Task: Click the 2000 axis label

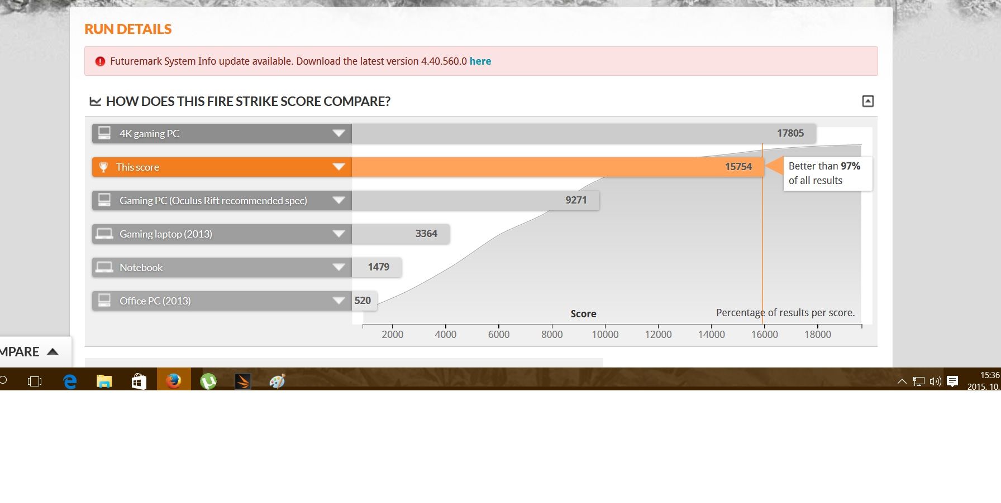Action: click(x=392, y=335)
